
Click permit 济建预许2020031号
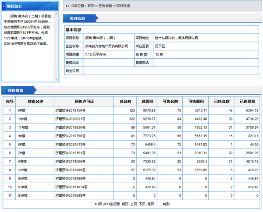(x=71, y=119)
